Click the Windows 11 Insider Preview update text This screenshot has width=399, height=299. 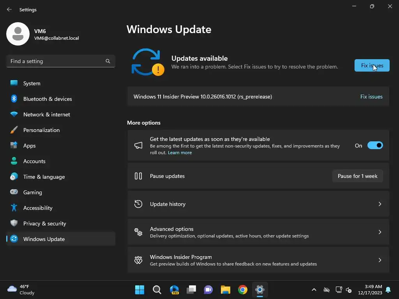pos(203,97)
